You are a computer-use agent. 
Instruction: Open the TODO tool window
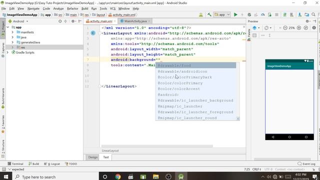[71, 163]
